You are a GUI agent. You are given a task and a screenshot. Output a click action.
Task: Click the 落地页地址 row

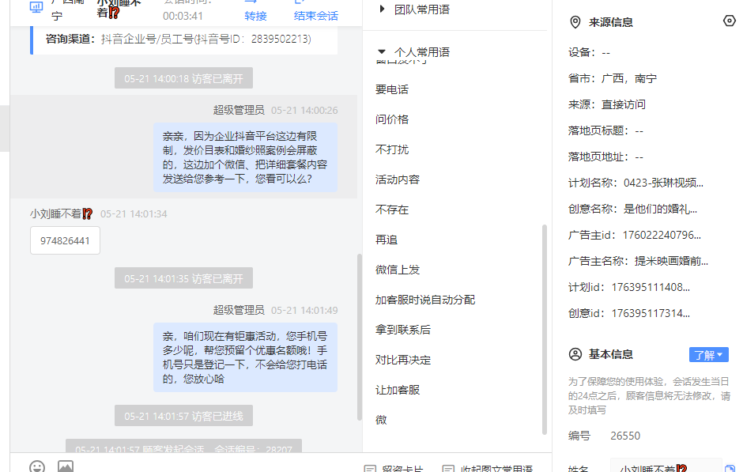pos(605,157)
